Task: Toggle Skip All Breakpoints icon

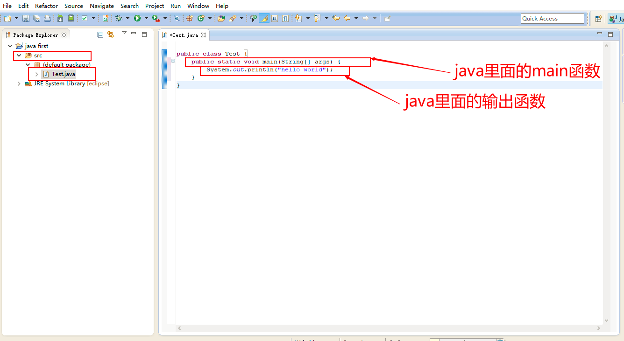Action: coord(177,18)
